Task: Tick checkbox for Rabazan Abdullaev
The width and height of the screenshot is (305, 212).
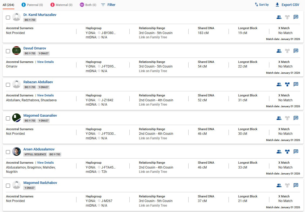Action: 8,85
